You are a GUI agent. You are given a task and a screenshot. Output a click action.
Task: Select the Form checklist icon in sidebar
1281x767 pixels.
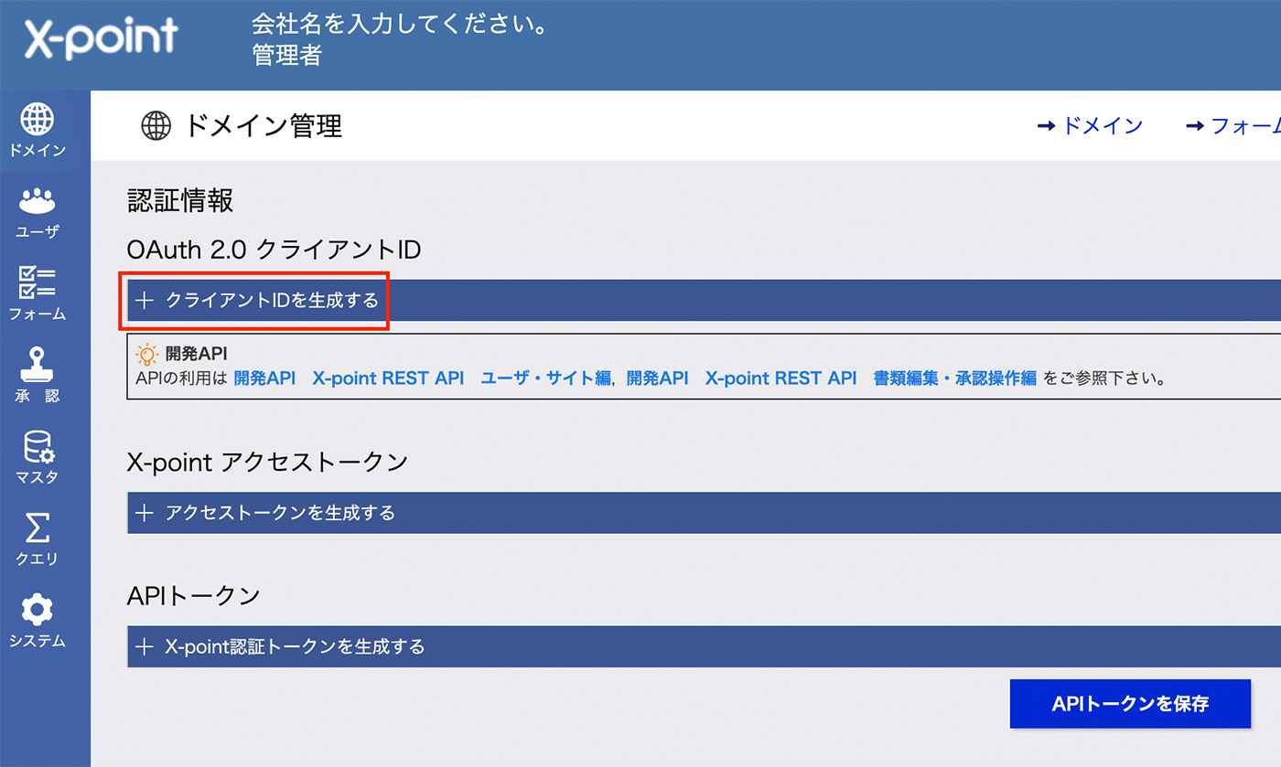point(38,282)
